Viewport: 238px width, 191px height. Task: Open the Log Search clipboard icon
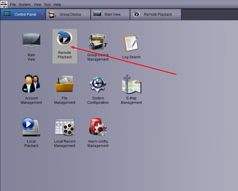point(131,43)
